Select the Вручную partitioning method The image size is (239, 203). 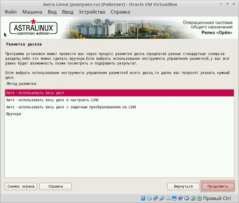click(x=119, y=114)
